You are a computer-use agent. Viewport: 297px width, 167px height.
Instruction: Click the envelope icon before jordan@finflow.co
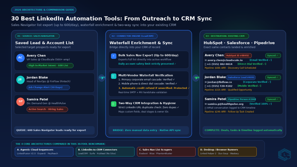coord(206,82)
